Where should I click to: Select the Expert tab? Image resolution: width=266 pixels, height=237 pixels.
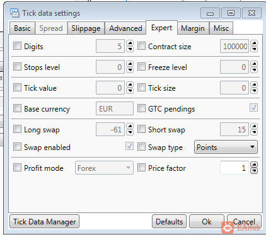[161, 28]
